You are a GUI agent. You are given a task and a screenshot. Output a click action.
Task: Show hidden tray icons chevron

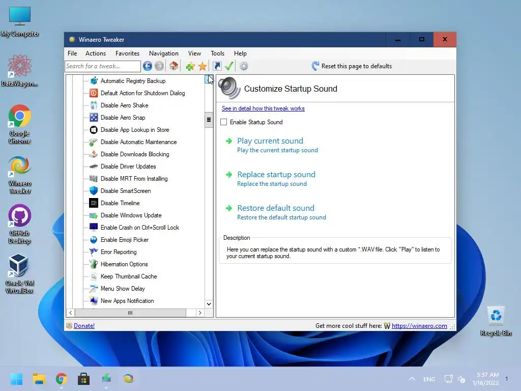412,379
